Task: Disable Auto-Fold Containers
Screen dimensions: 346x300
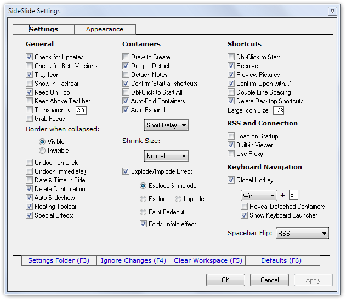Action: tap(126, 101)
